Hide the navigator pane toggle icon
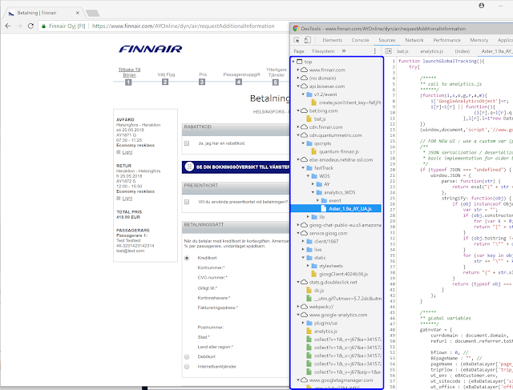The width and height of the screenshot is (513, 390). click(388, 51)
